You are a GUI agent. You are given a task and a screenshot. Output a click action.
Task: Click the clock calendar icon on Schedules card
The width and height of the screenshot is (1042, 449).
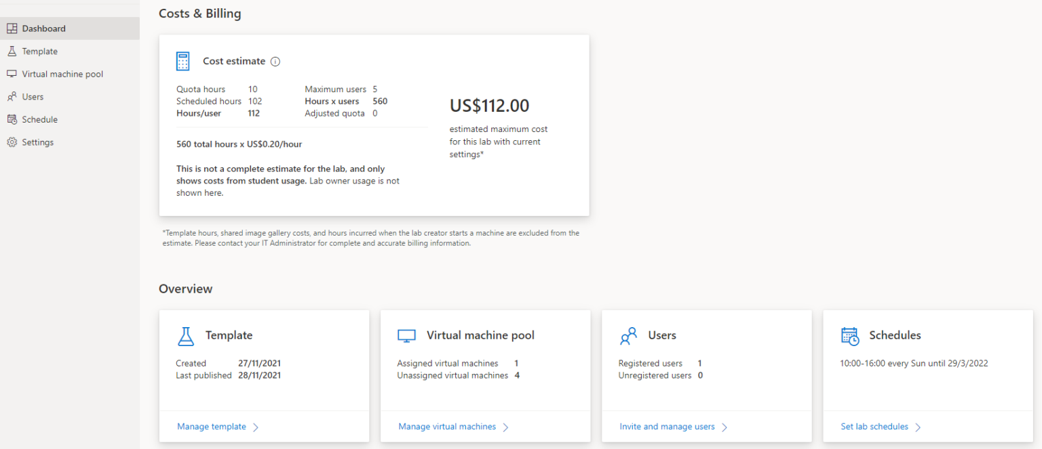click(x=850, y=335)
